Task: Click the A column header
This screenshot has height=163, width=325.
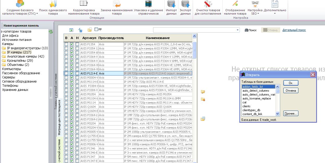Action: (72, 38)
